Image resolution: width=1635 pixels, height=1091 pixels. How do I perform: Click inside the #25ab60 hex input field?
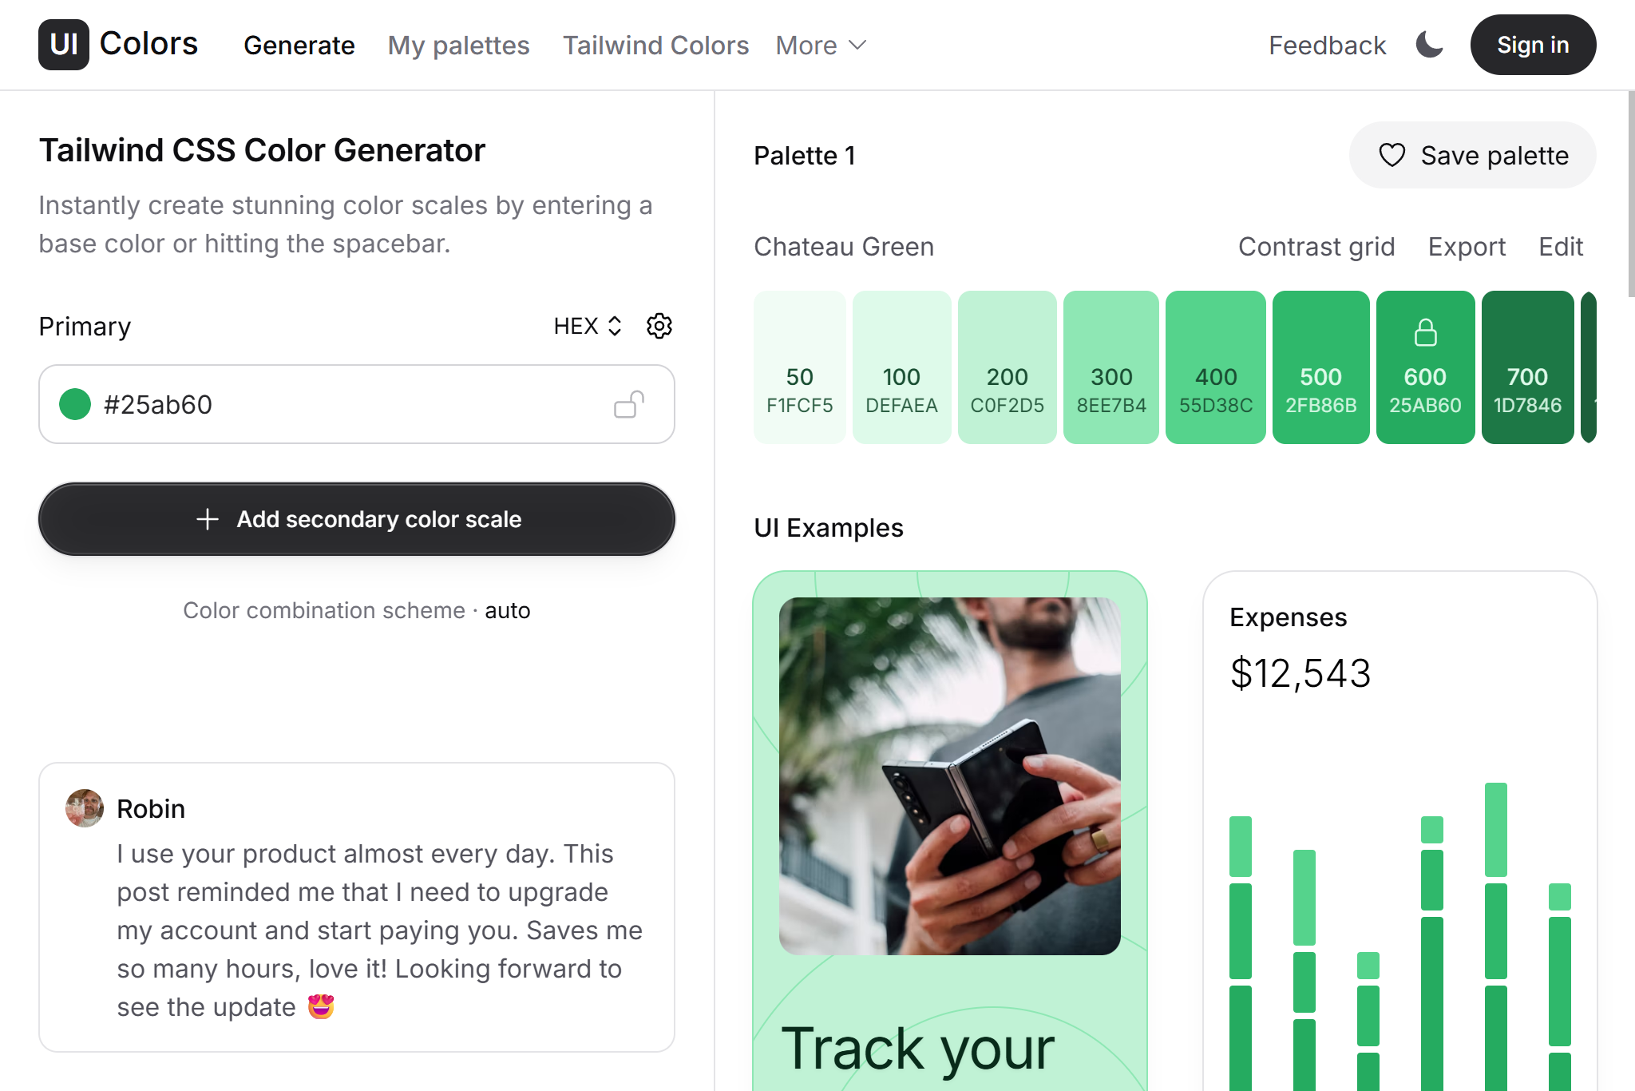[x=240, y=404]
